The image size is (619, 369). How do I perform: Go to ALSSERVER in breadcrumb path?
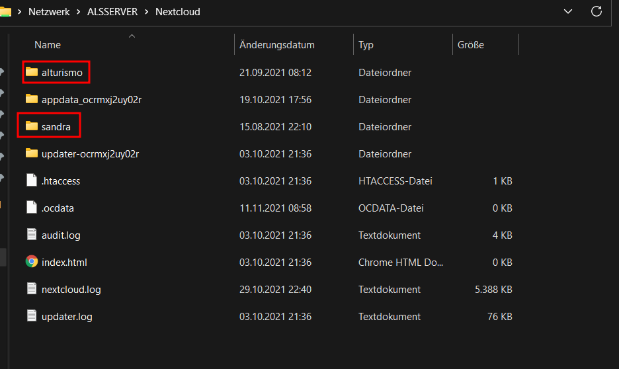click(112, 12)
